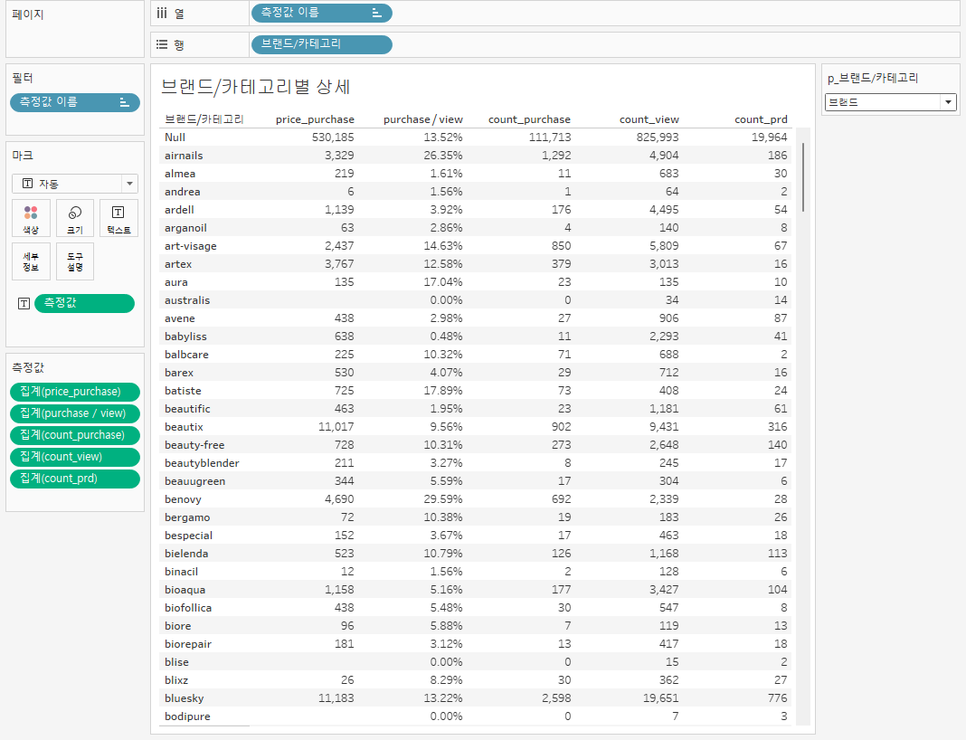Viewport: 966px width, 740px height.
Task: Select the andrea brand row label
Action: tap(183, 192)
